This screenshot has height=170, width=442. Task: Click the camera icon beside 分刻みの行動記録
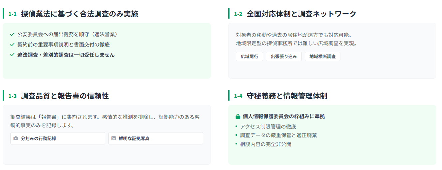click(16, 138)
